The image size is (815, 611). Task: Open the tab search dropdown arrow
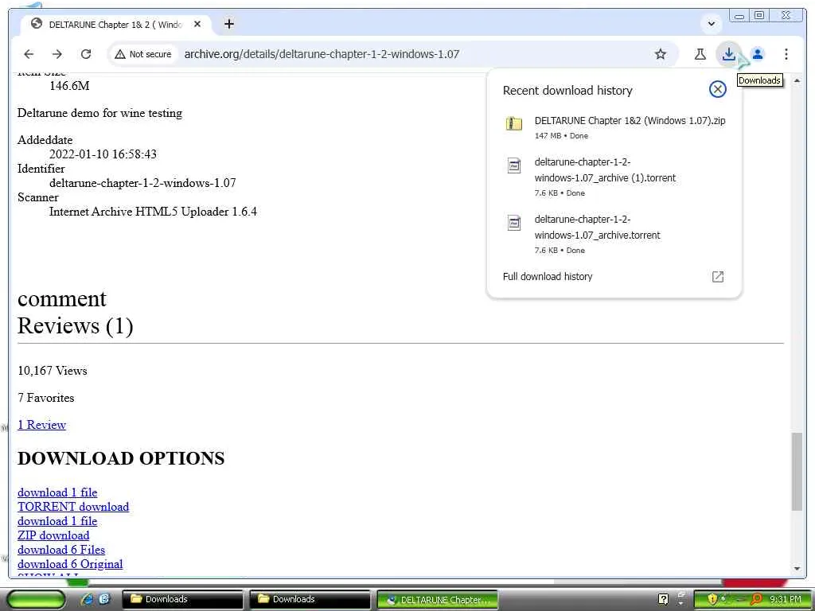coord(711,23)
